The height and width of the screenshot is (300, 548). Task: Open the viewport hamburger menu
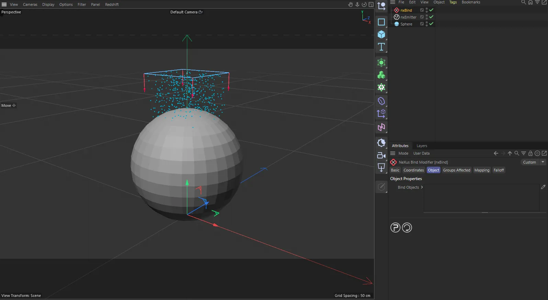(4, 4)
